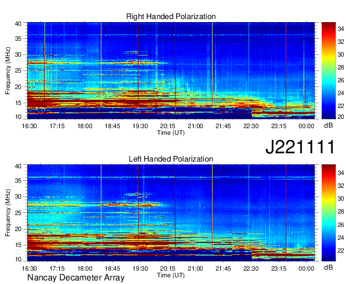Image resolution: width=350 pixels, height=284 pixels.
Task: Click 20:15 time tick under Right Handed plot
Action: [x=168, y=126]
